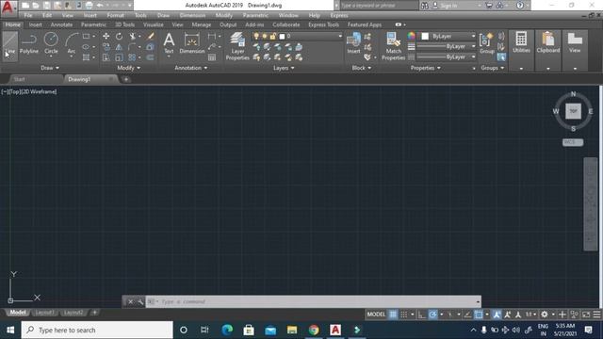Screen dimensions: 603x339
Task: Activate the Trim tool
Action: 132,36
